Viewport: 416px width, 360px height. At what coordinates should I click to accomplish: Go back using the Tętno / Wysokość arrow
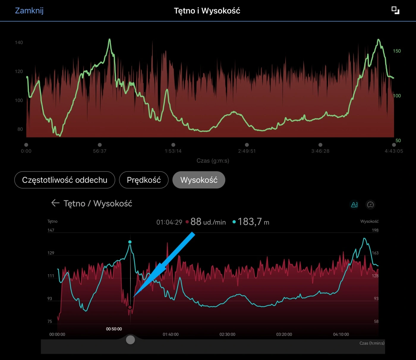pyautogui.click(x=55, y=203)
